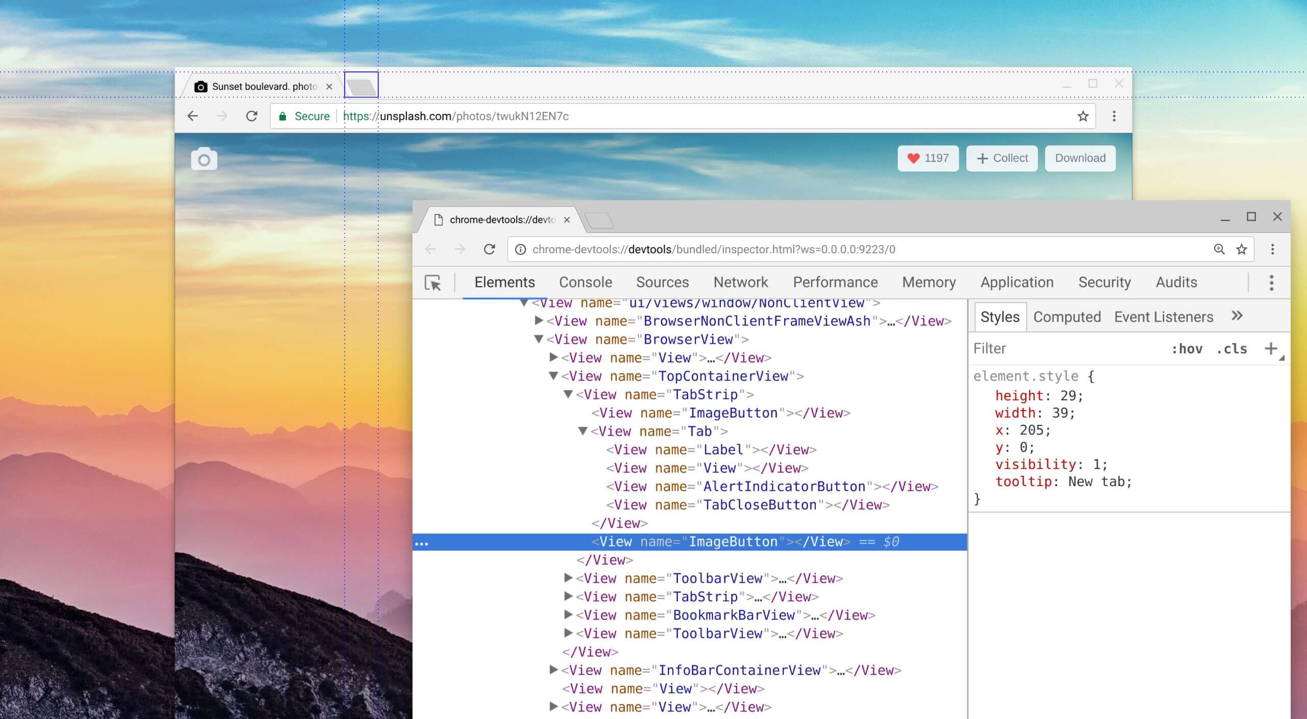Viewport: 1307px width, 719px height.
Task: Open the new style rule plus icon
Action: click(1270, 349)
